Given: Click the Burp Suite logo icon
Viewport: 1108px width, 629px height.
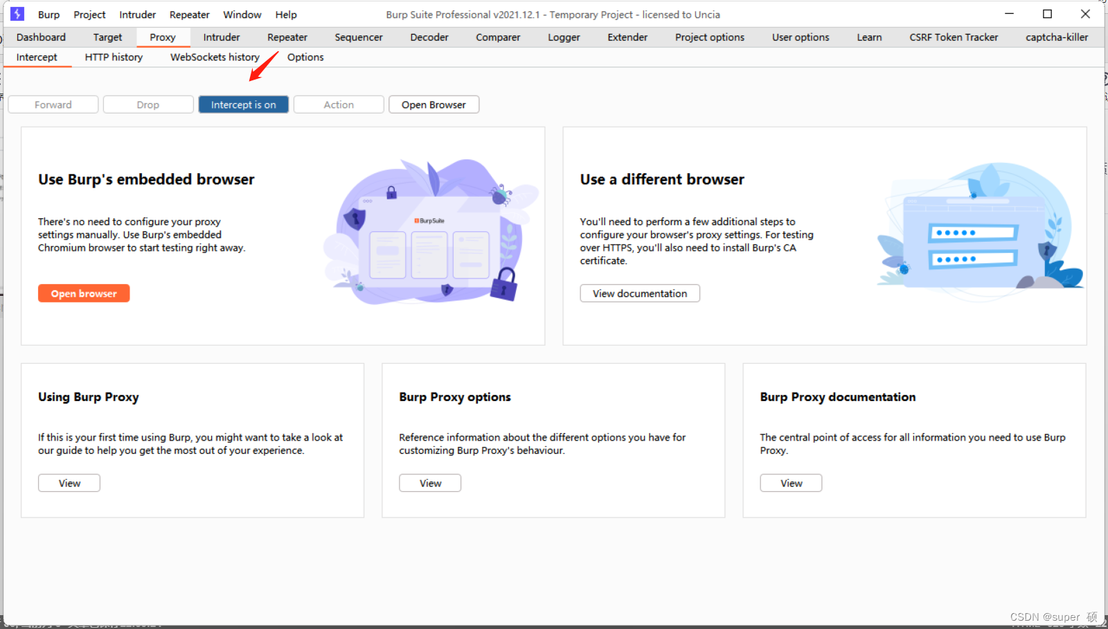Looking at the screenshot, I should point(17,14).
